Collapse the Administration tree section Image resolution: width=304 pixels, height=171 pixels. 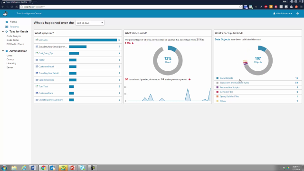pyautogui.click(x=3, y=51)
